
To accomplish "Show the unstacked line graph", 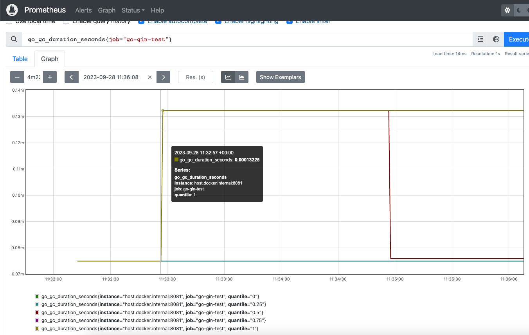I will [x=228, y=77].
